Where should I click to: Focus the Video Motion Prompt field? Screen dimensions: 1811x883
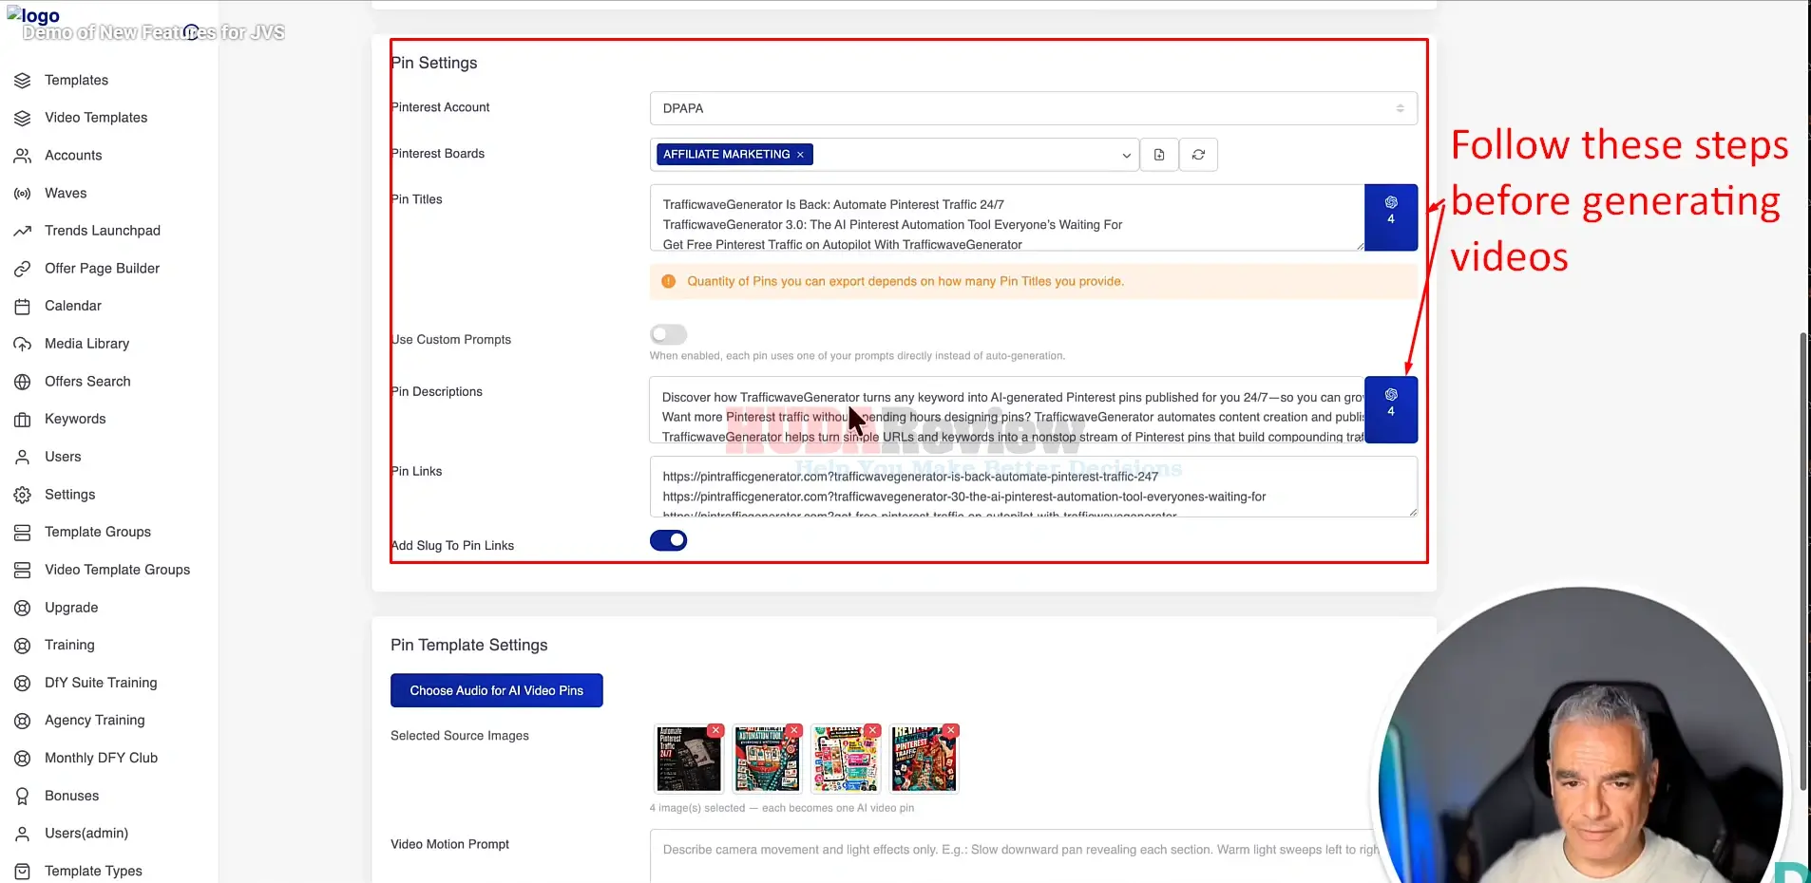click(x=1034, y=856)
